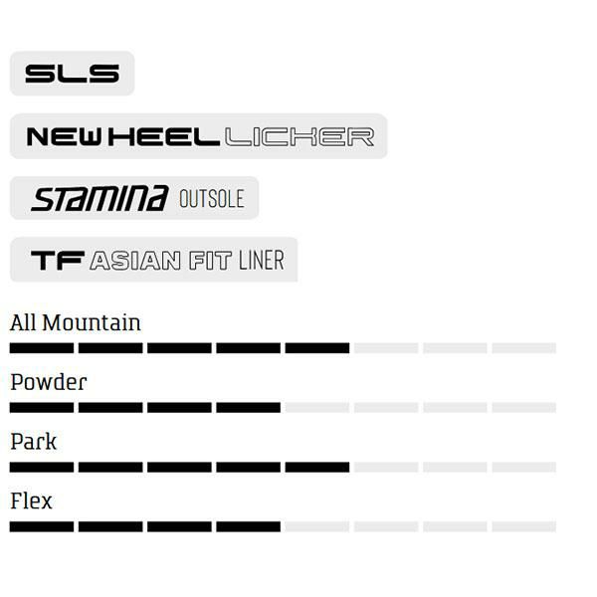Viewport: 597px width, 597px height.
Task: Click fifth filled segment of Park bar
Action: tap(317, 467)
